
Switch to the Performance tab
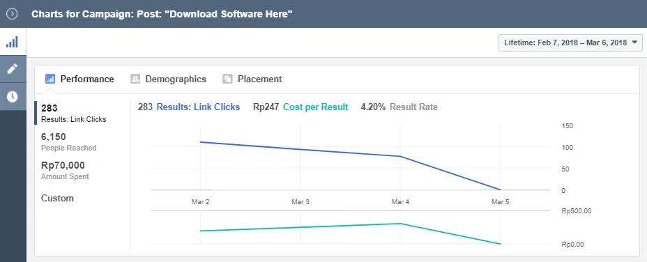click(79, 79)
